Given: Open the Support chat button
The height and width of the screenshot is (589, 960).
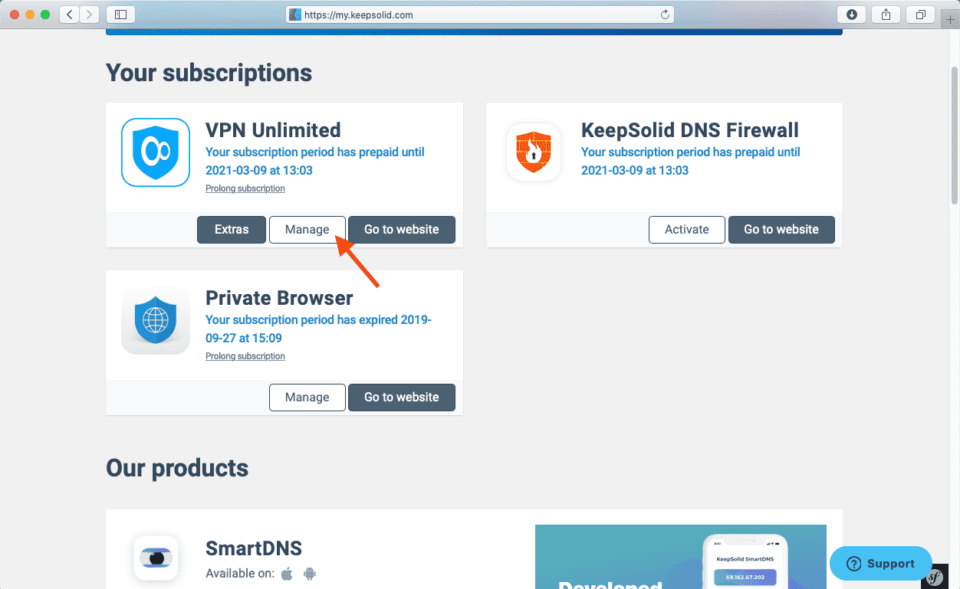Looking at the screenshot, I should point(881,564).
